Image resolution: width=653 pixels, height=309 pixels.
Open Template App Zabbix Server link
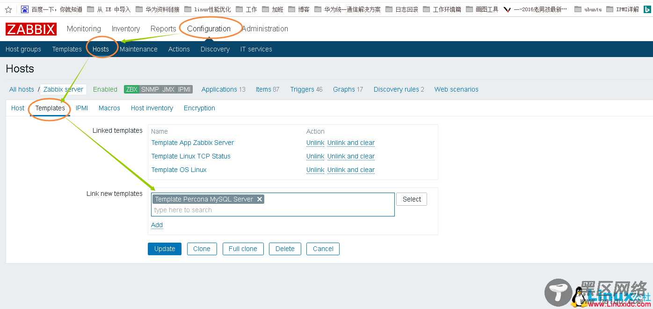pos(193,143)
